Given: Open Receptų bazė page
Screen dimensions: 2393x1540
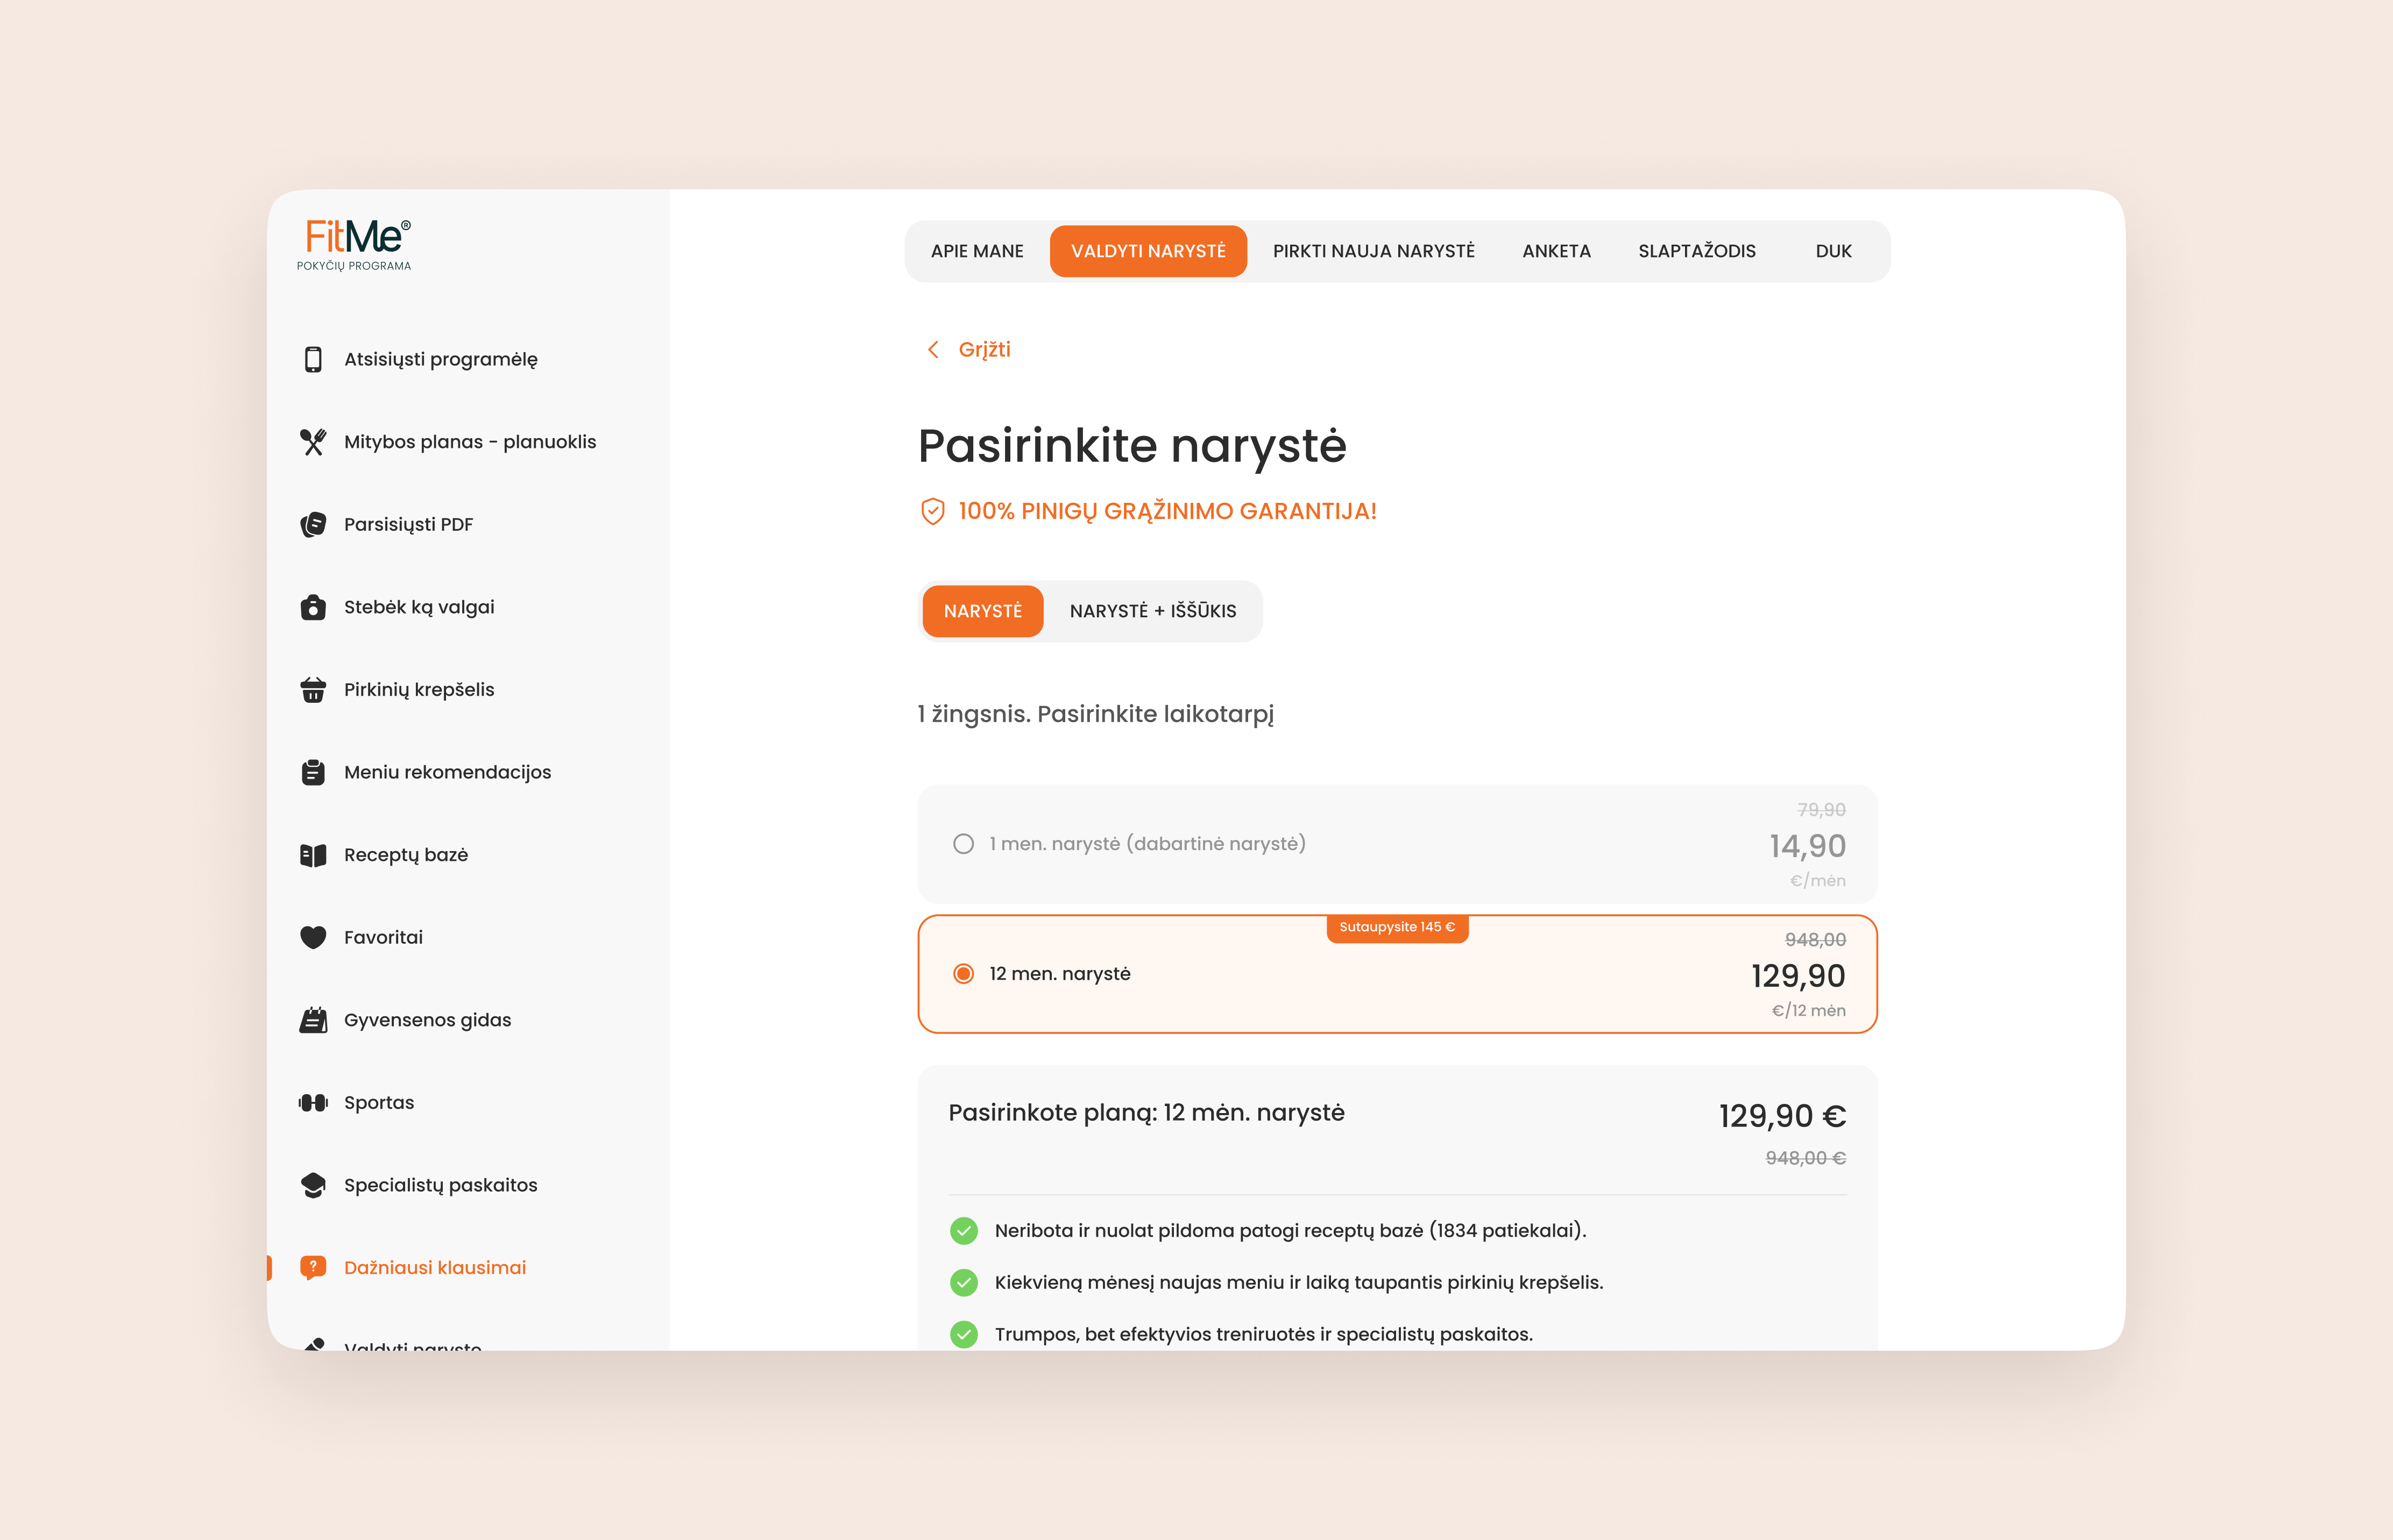Looking at the screenshot, I should pos(406,855).
